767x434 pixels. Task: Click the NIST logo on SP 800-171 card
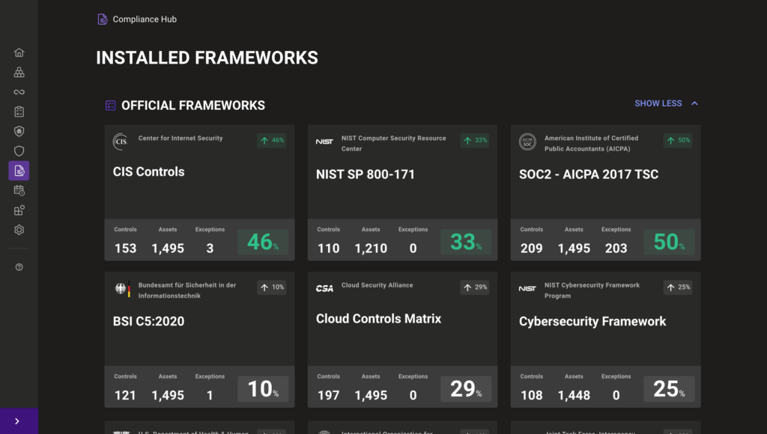tap(324, 141)
